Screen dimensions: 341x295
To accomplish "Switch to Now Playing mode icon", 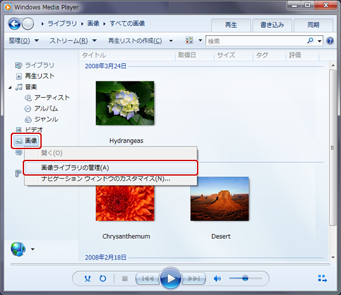I will coord(322,278).
